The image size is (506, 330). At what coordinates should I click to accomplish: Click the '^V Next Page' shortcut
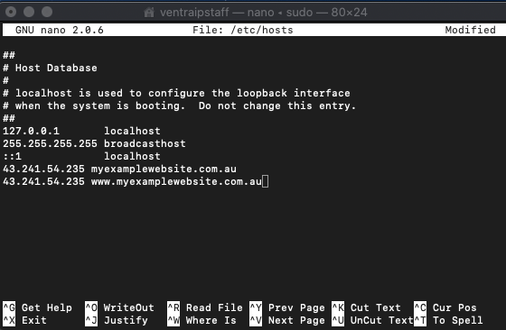pyautogui.click(x=287, y=320)
